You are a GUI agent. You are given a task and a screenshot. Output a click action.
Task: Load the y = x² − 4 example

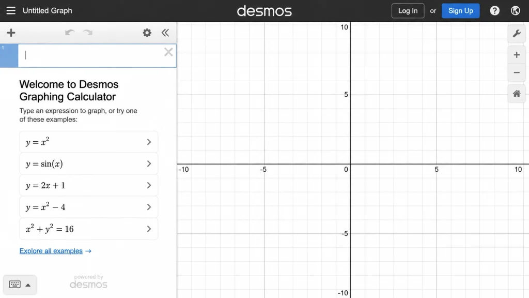click(x=89, y=207)
